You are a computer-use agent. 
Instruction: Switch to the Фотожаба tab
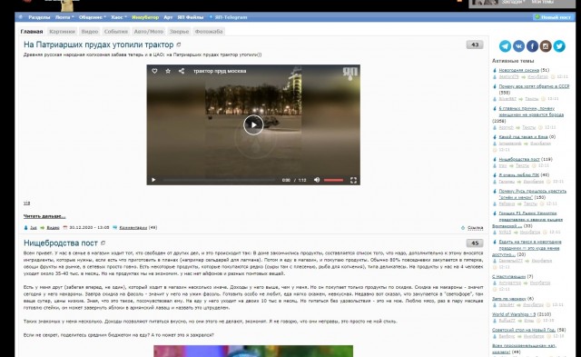[x=209, y=32]
